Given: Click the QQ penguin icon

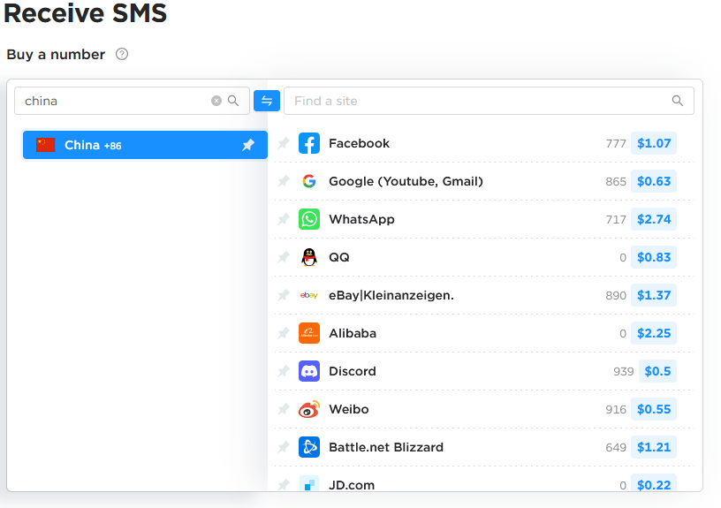Looking at the screenshot, I should [309, 257].
